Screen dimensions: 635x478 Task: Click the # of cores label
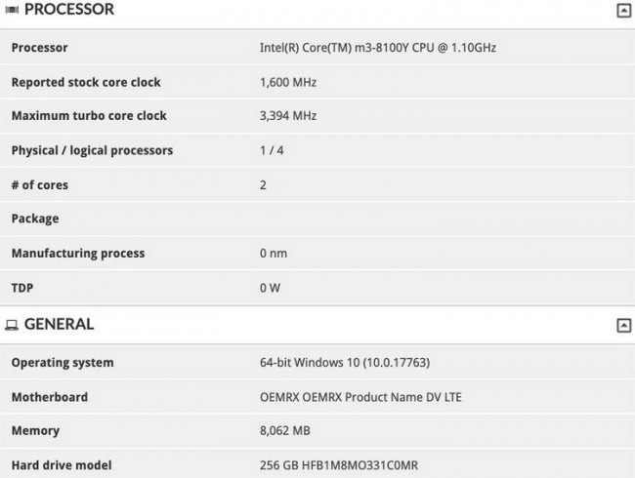[x=40, y=184]
